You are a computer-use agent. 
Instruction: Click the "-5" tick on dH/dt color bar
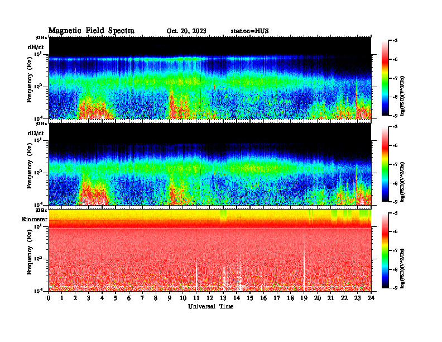click(x=395, y=41)
